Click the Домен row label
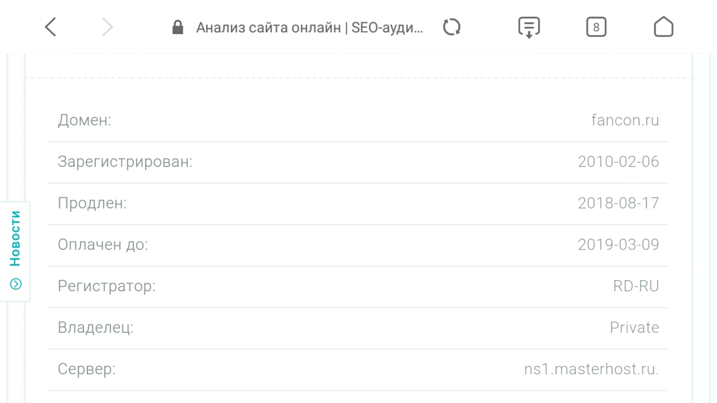Screen dimensions: 717x403 tap(84, 120)
